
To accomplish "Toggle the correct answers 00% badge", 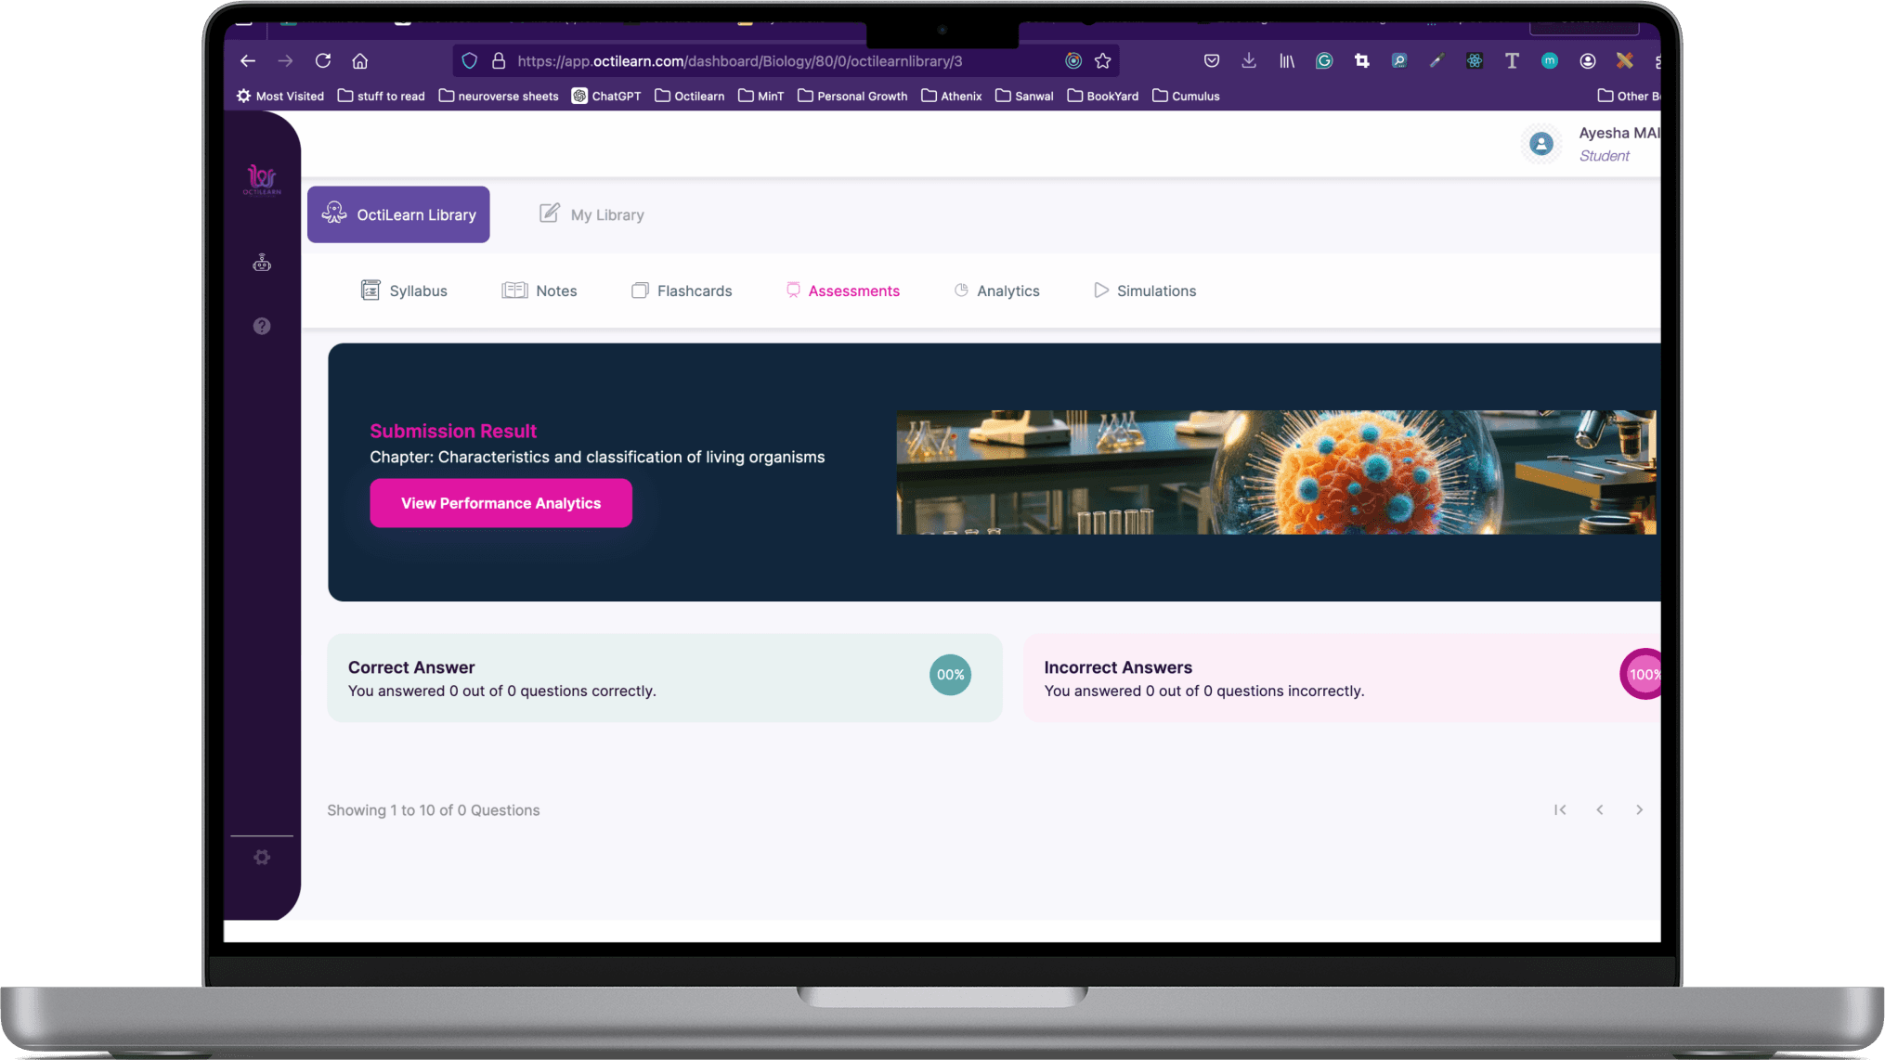I will coord(950,674).
